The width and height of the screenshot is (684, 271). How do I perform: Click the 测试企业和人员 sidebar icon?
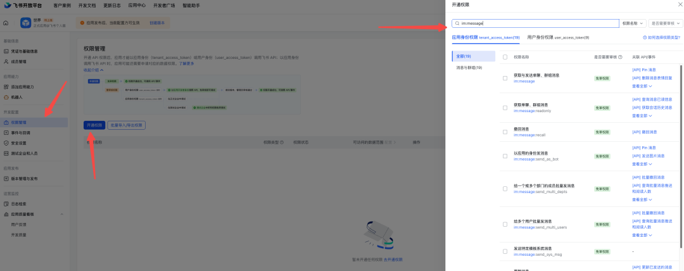6,153
